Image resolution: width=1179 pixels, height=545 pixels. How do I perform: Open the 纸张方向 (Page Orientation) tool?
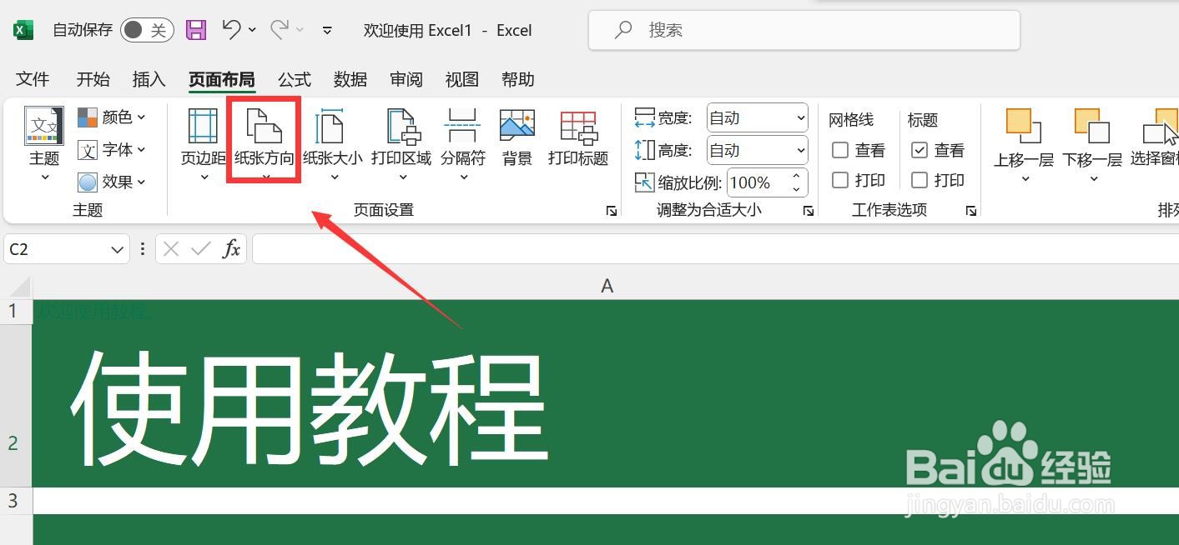click(x=262, y=137)
